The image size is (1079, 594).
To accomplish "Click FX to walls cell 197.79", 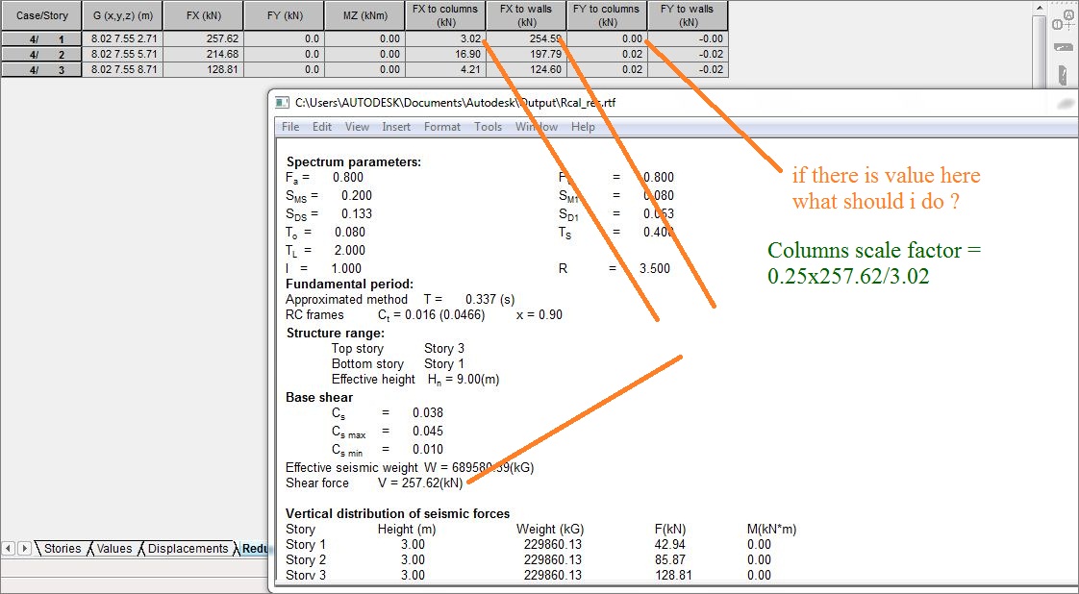I will click(526, 55).
